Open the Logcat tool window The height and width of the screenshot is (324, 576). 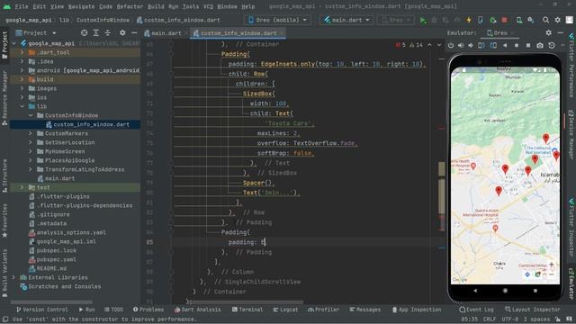tap(286, 310)
